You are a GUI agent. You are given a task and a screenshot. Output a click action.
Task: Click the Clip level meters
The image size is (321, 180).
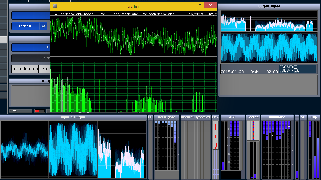tap(314, 150)
